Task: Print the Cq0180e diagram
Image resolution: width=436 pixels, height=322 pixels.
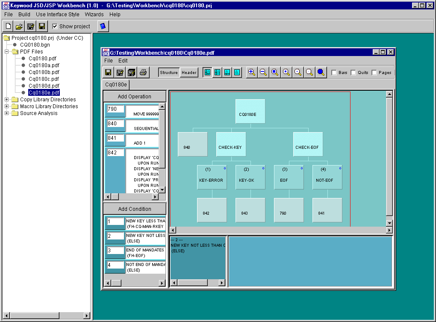Action: click(x=143, y=72)
